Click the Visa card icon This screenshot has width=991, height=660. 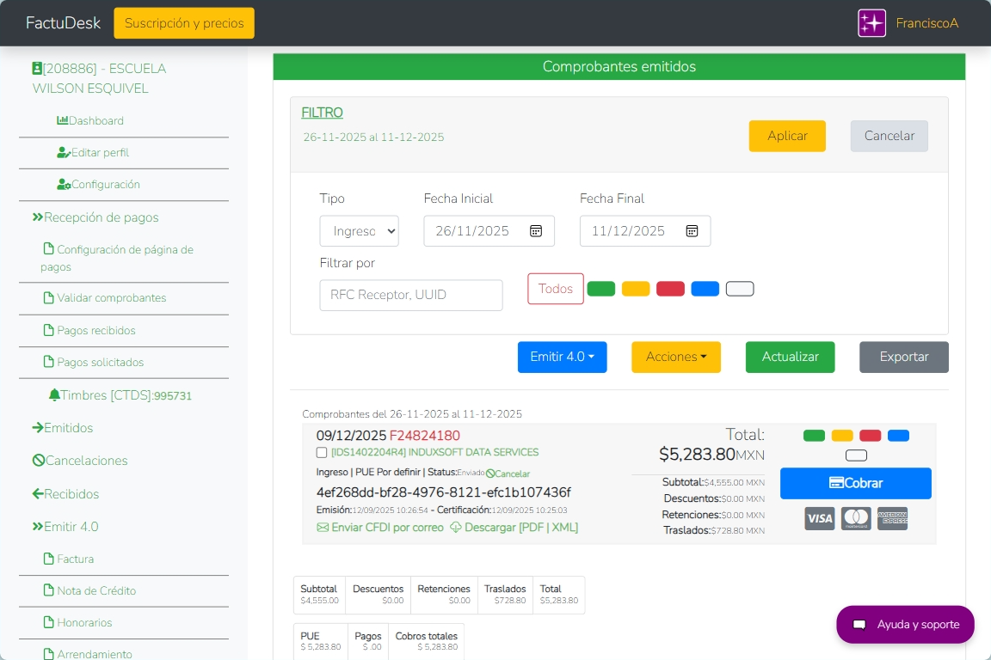(819, 518)
